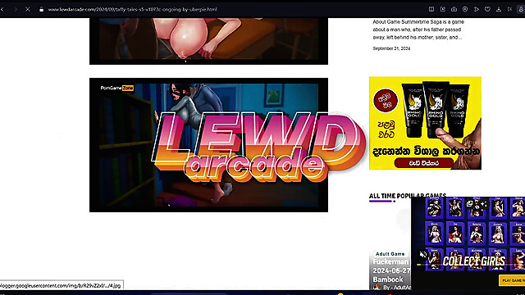Bookmark the page with the heart icon
This screenshot has height=295, width=525.
click(x=487, y=9)
